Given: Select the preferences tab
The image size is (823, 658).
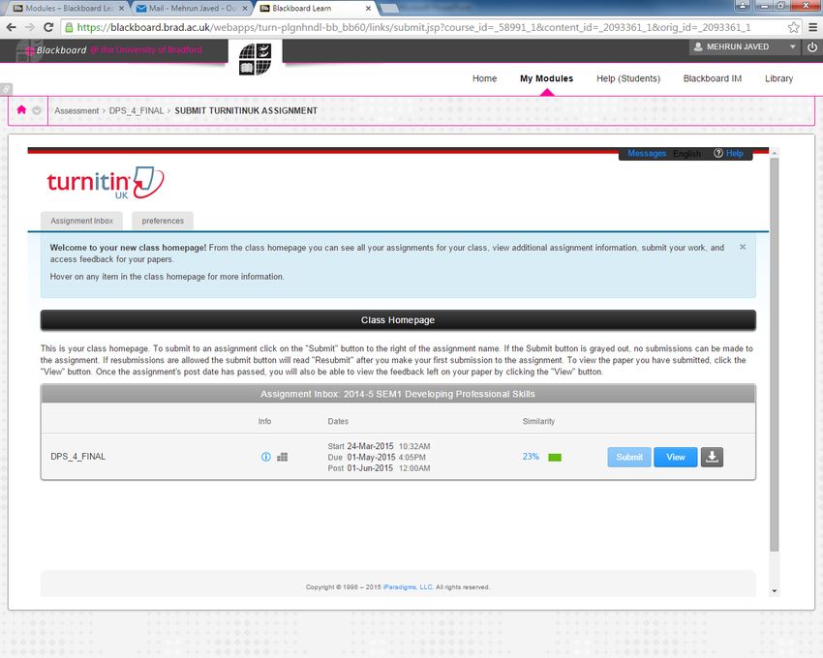Looking at the screenshot, I should tap(163, 221).
